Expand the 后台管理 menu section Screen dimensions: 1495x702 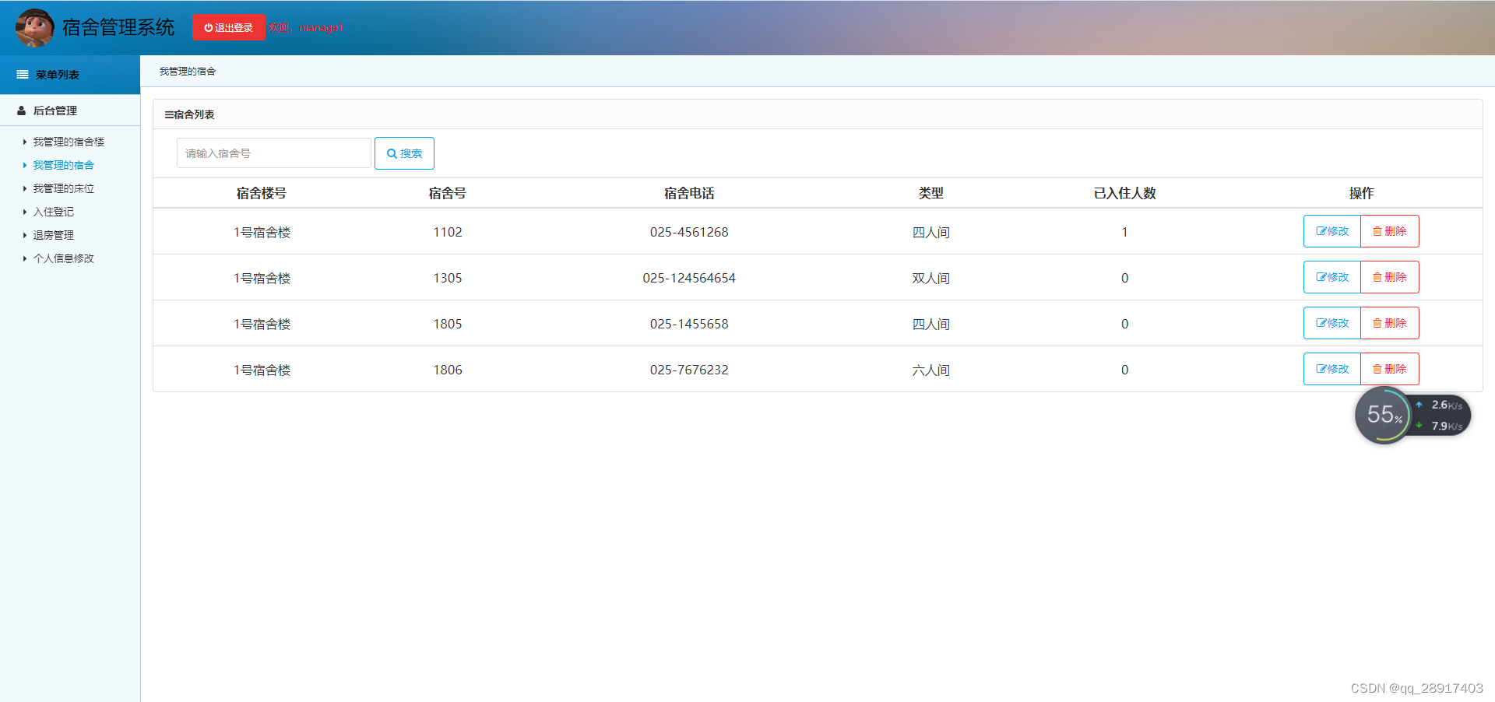point(70,111)
